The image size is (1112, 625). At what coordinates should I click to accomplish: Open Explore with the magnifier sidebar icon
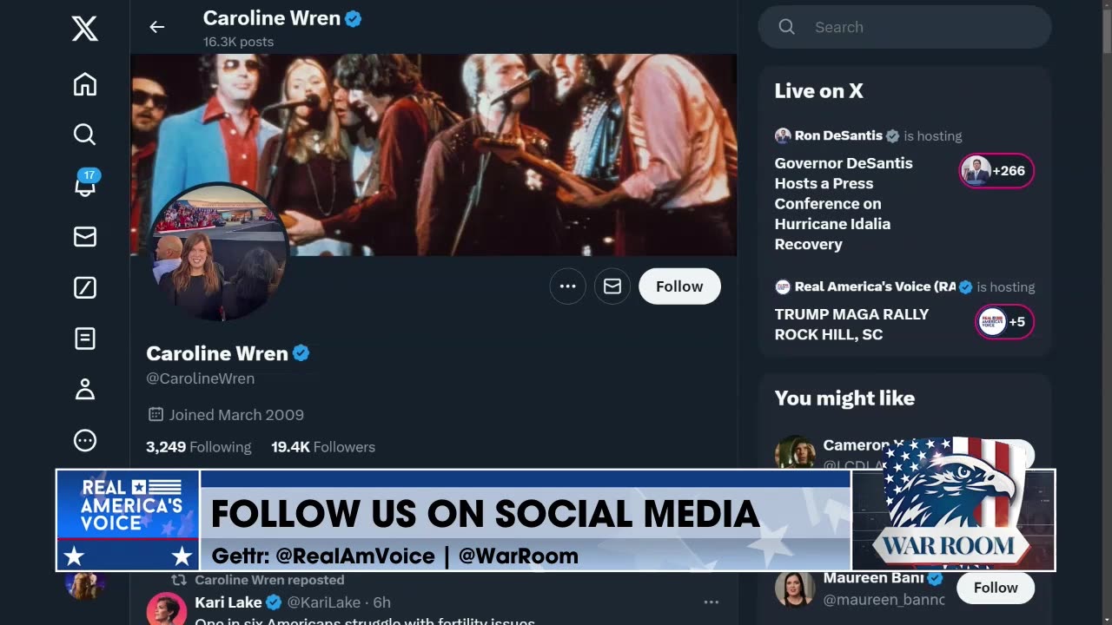[84, 135]
